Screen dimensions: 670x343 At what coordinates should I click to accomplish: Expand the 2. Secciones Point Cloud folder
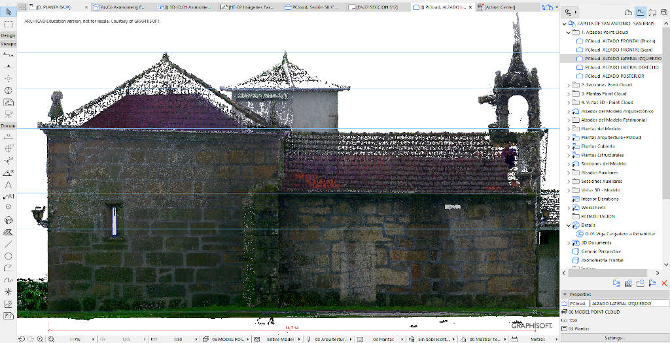click(568, 85)
